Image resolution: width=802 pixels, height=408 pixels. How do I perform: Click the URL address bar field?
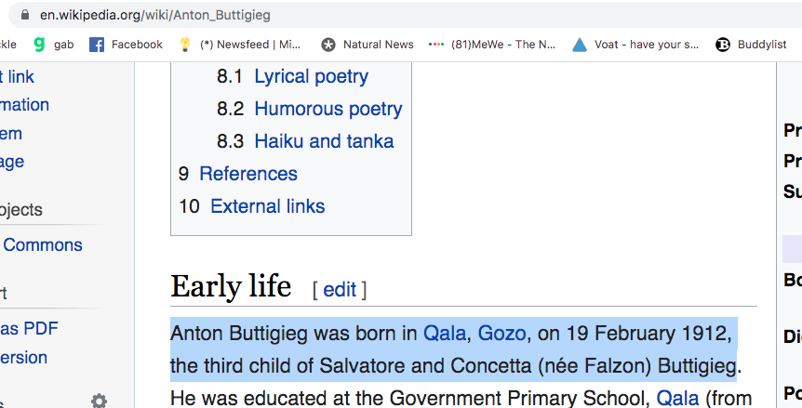405,15
